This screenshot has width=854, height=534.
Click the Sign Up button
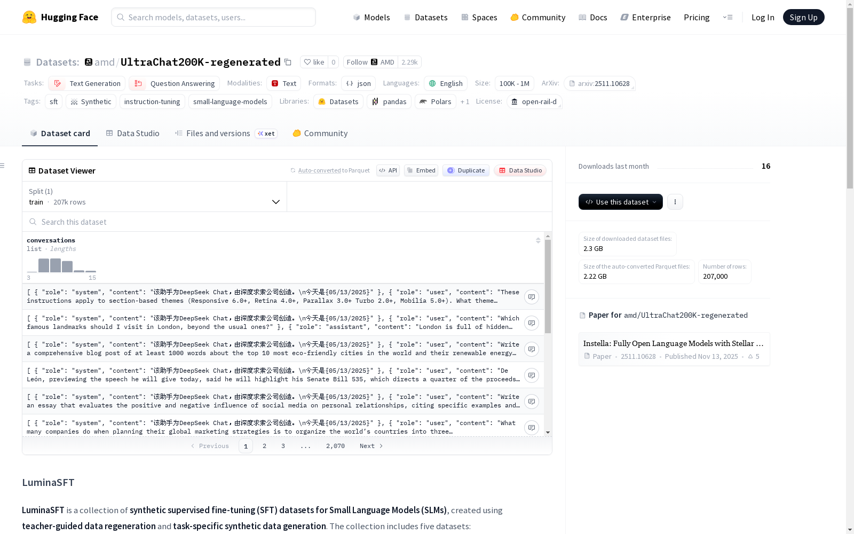pos(804,17)
